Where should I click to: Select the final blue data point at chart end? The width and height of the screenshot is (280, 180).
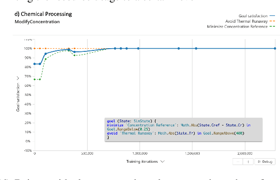click(275, 49)
